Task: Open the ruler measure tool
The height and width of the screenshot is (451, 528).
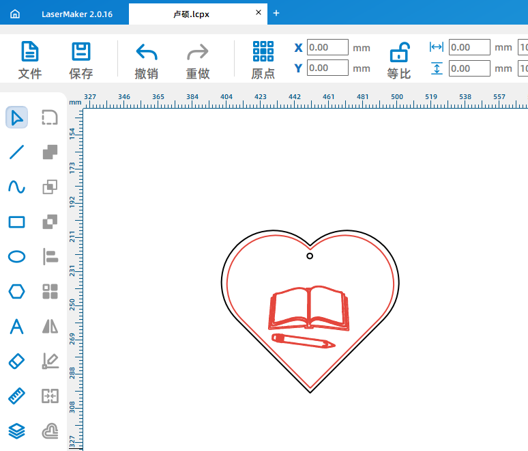Action: point(17,396)
